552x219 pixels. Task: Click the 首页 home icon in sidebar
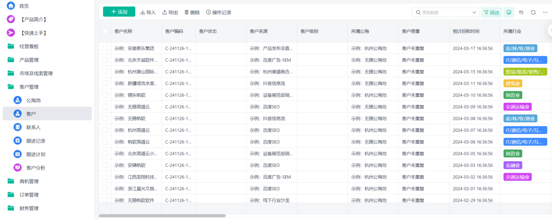click(x=11, y=6)
